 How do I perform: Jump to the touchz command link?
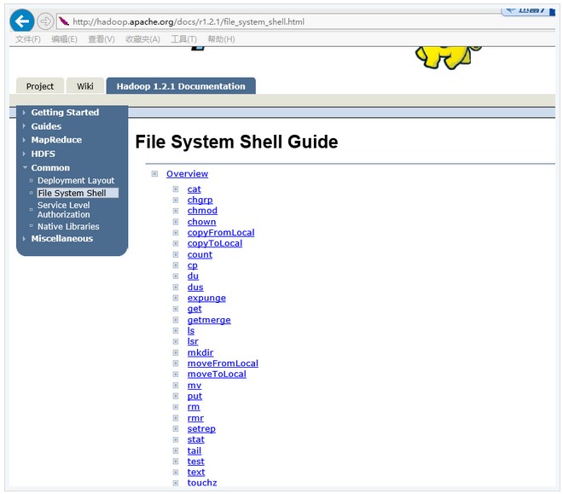[x=202, y=483]
